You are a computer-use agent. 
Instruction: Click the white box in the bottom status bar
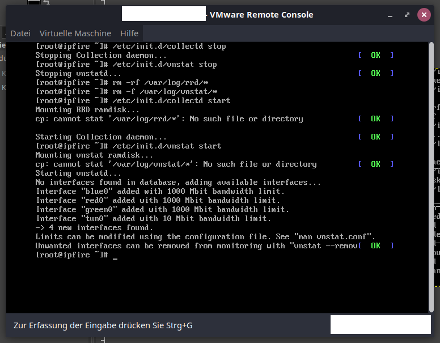[x=380, y=325]
